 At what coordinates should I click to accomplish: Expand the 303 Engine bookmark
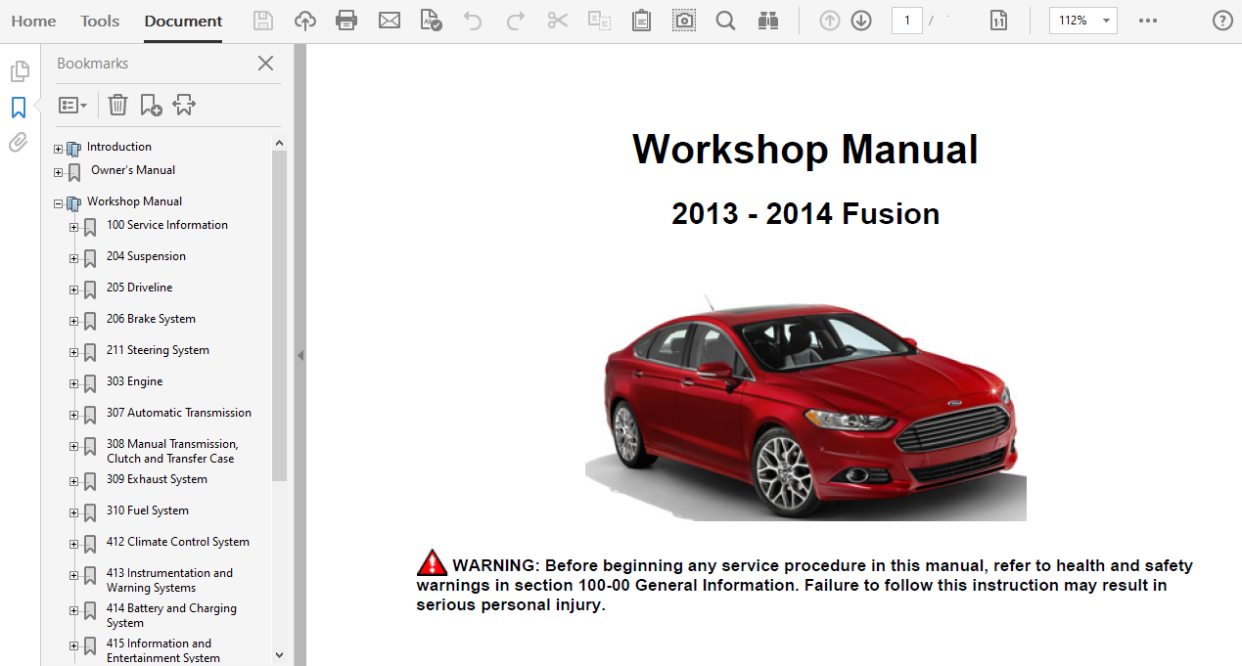(73, 383)
